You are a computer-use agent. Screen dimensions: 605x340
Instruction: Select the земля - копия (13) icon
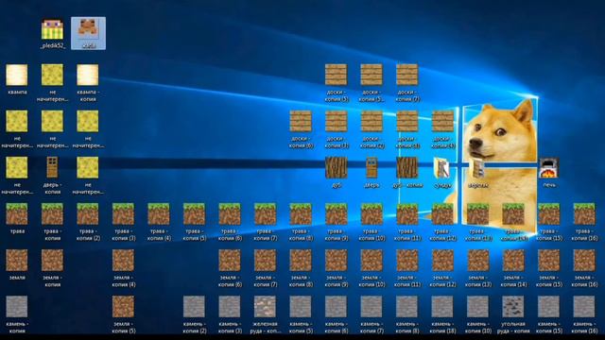pyautogui.click(x=478, y=260)
